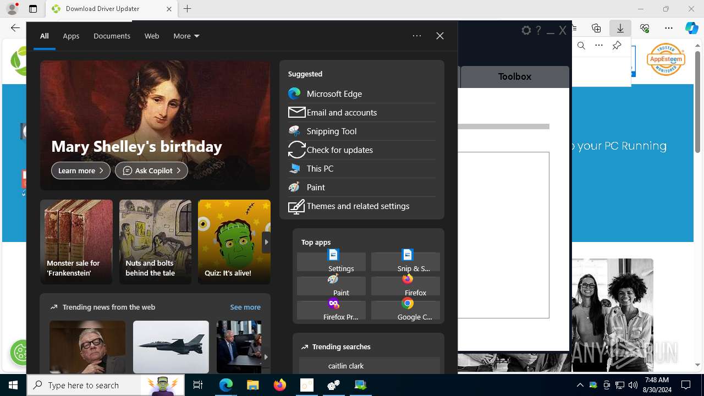This screenshot has height=396, width=704.
Task: Open more options in downloads flyout
Action: point(599,46)
